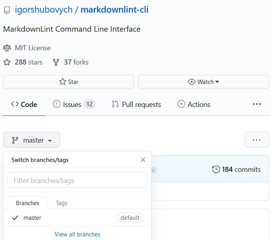Open the Actions tab

[194, 104]
